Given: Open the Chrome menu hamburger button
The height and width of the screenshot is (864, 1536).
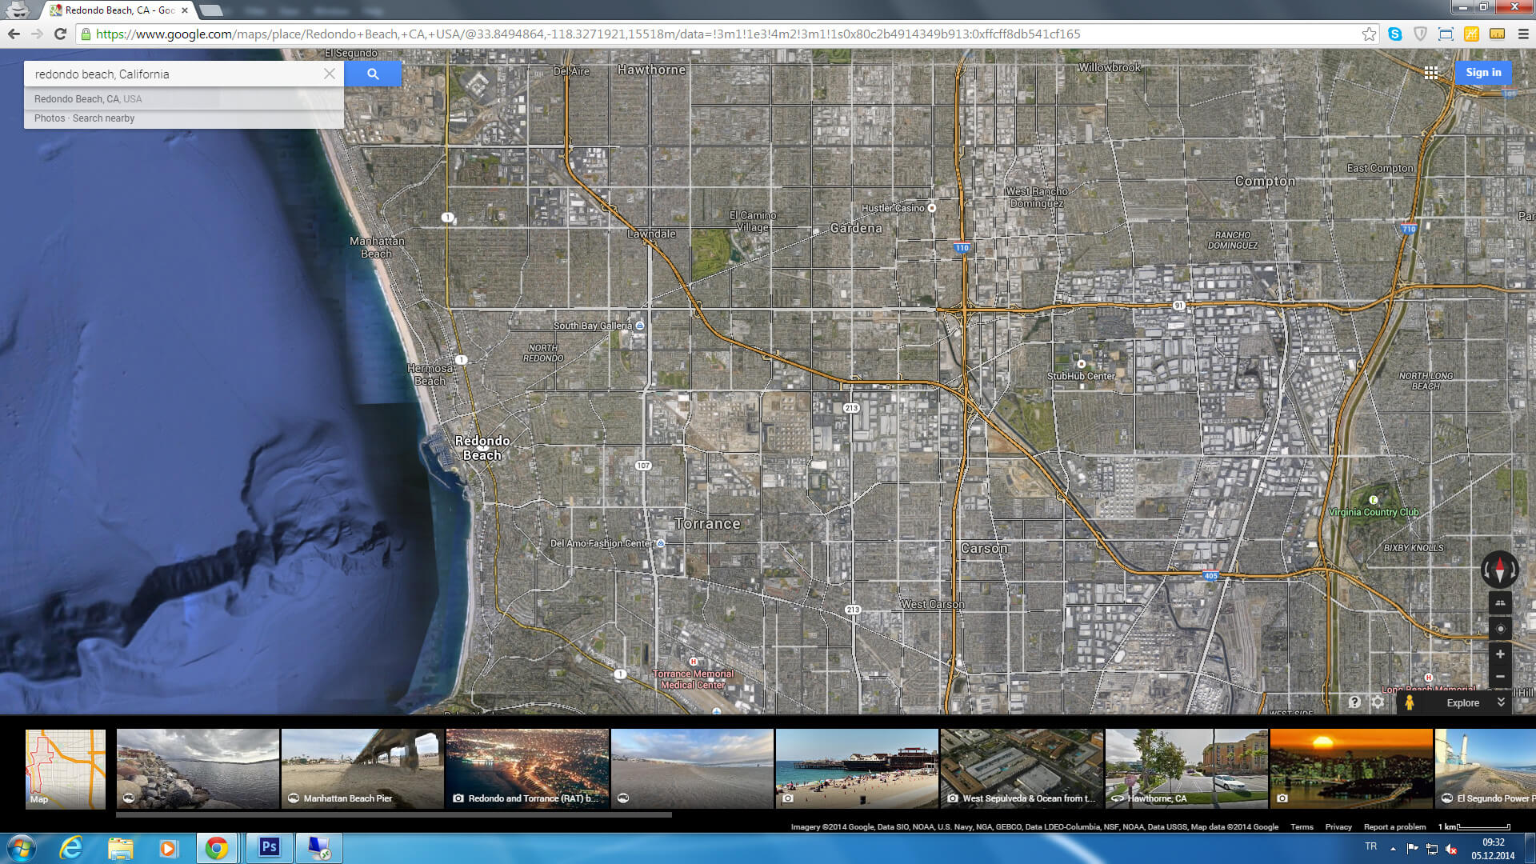Looking at the screenshot, I should (1523, 34).
